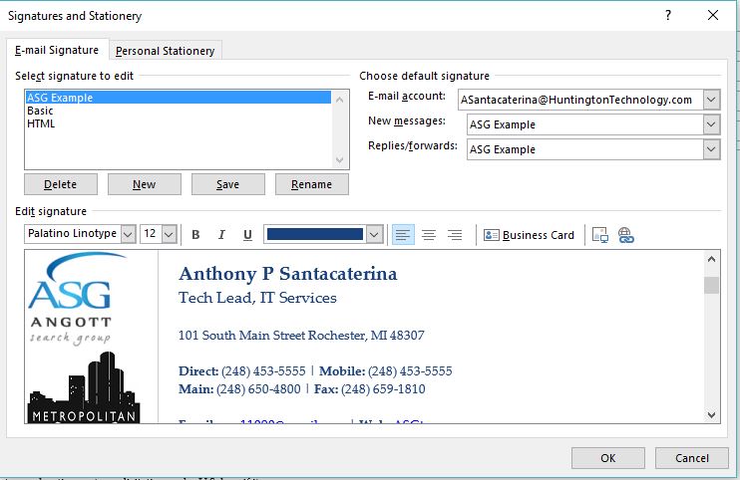The height and width of the screenshot is (480, 740).
Task: Click the name Anthony P Santacaterina
Action: pos(288,274)
